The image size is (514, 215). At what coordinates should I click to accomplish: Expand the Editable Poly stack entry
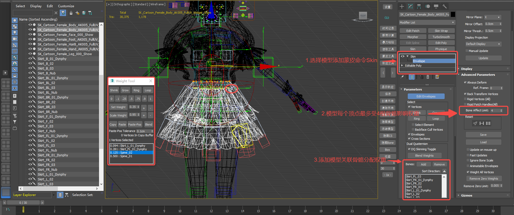[402, 65]
